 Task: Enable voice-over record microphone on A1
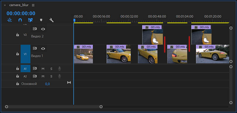click(x=60, y=69)
